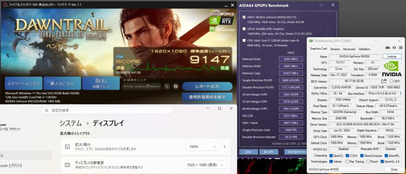
Task: Open the 100% scale dropdown
Action: (x=203, y=146)
